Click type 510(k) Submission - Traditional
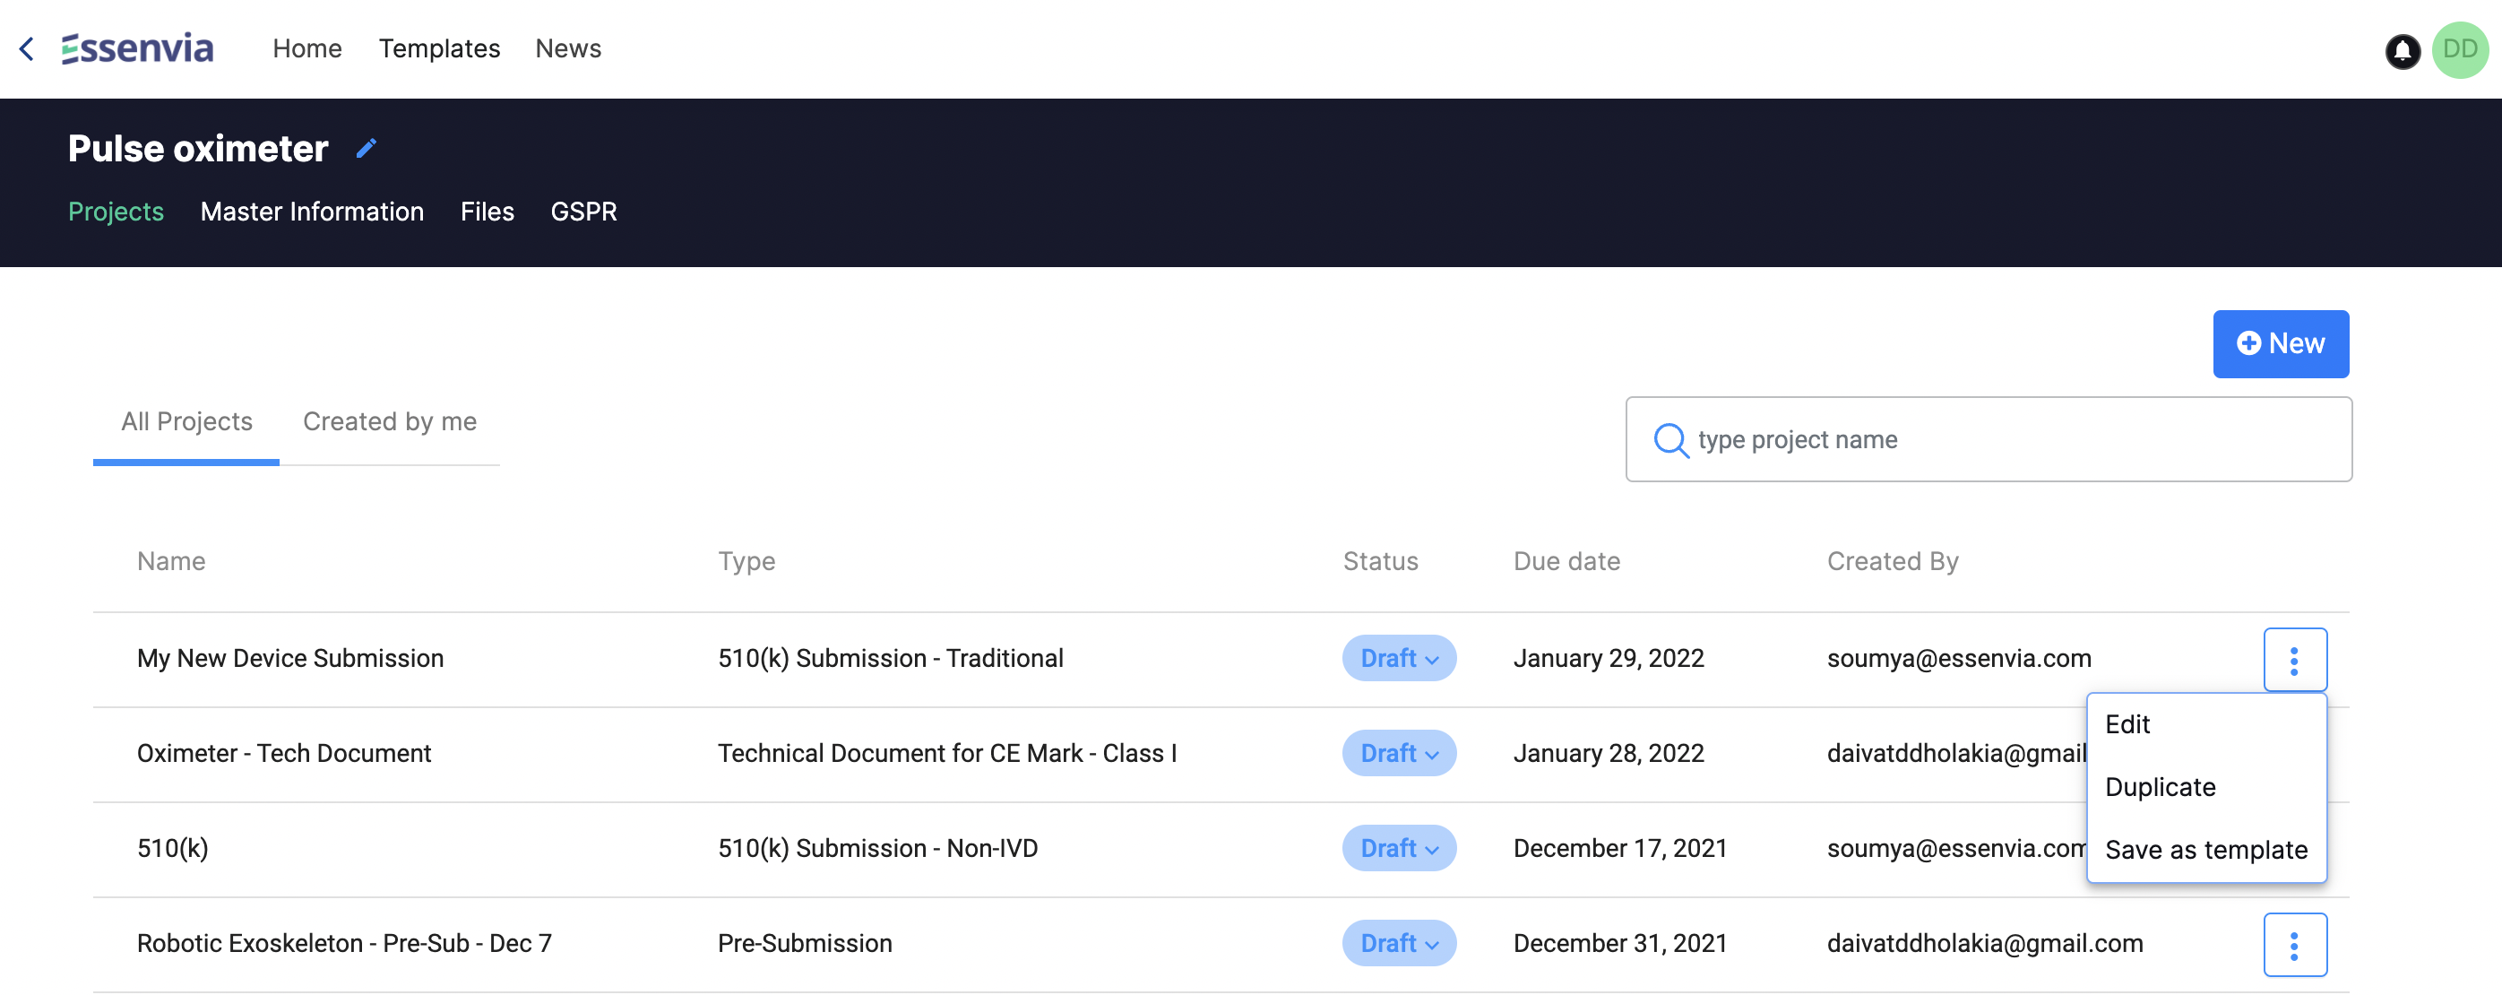 click(891, 659)
